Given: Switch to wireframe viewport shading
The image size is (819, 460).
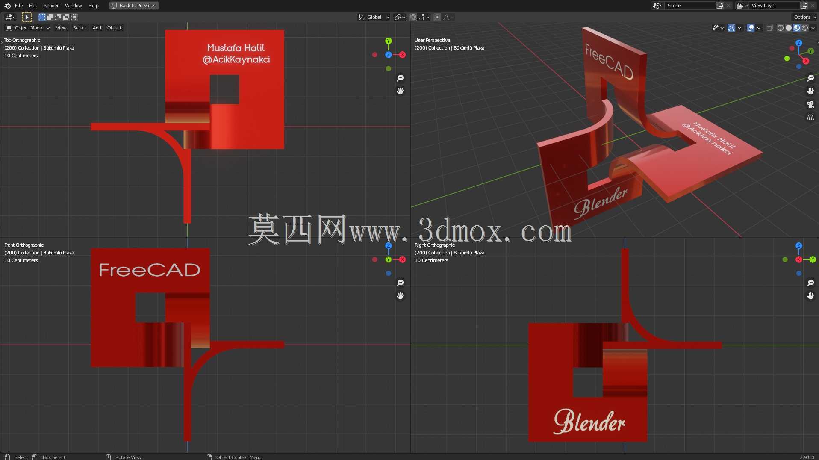Looking at the screenshot, I should click(x=781, y=28).
